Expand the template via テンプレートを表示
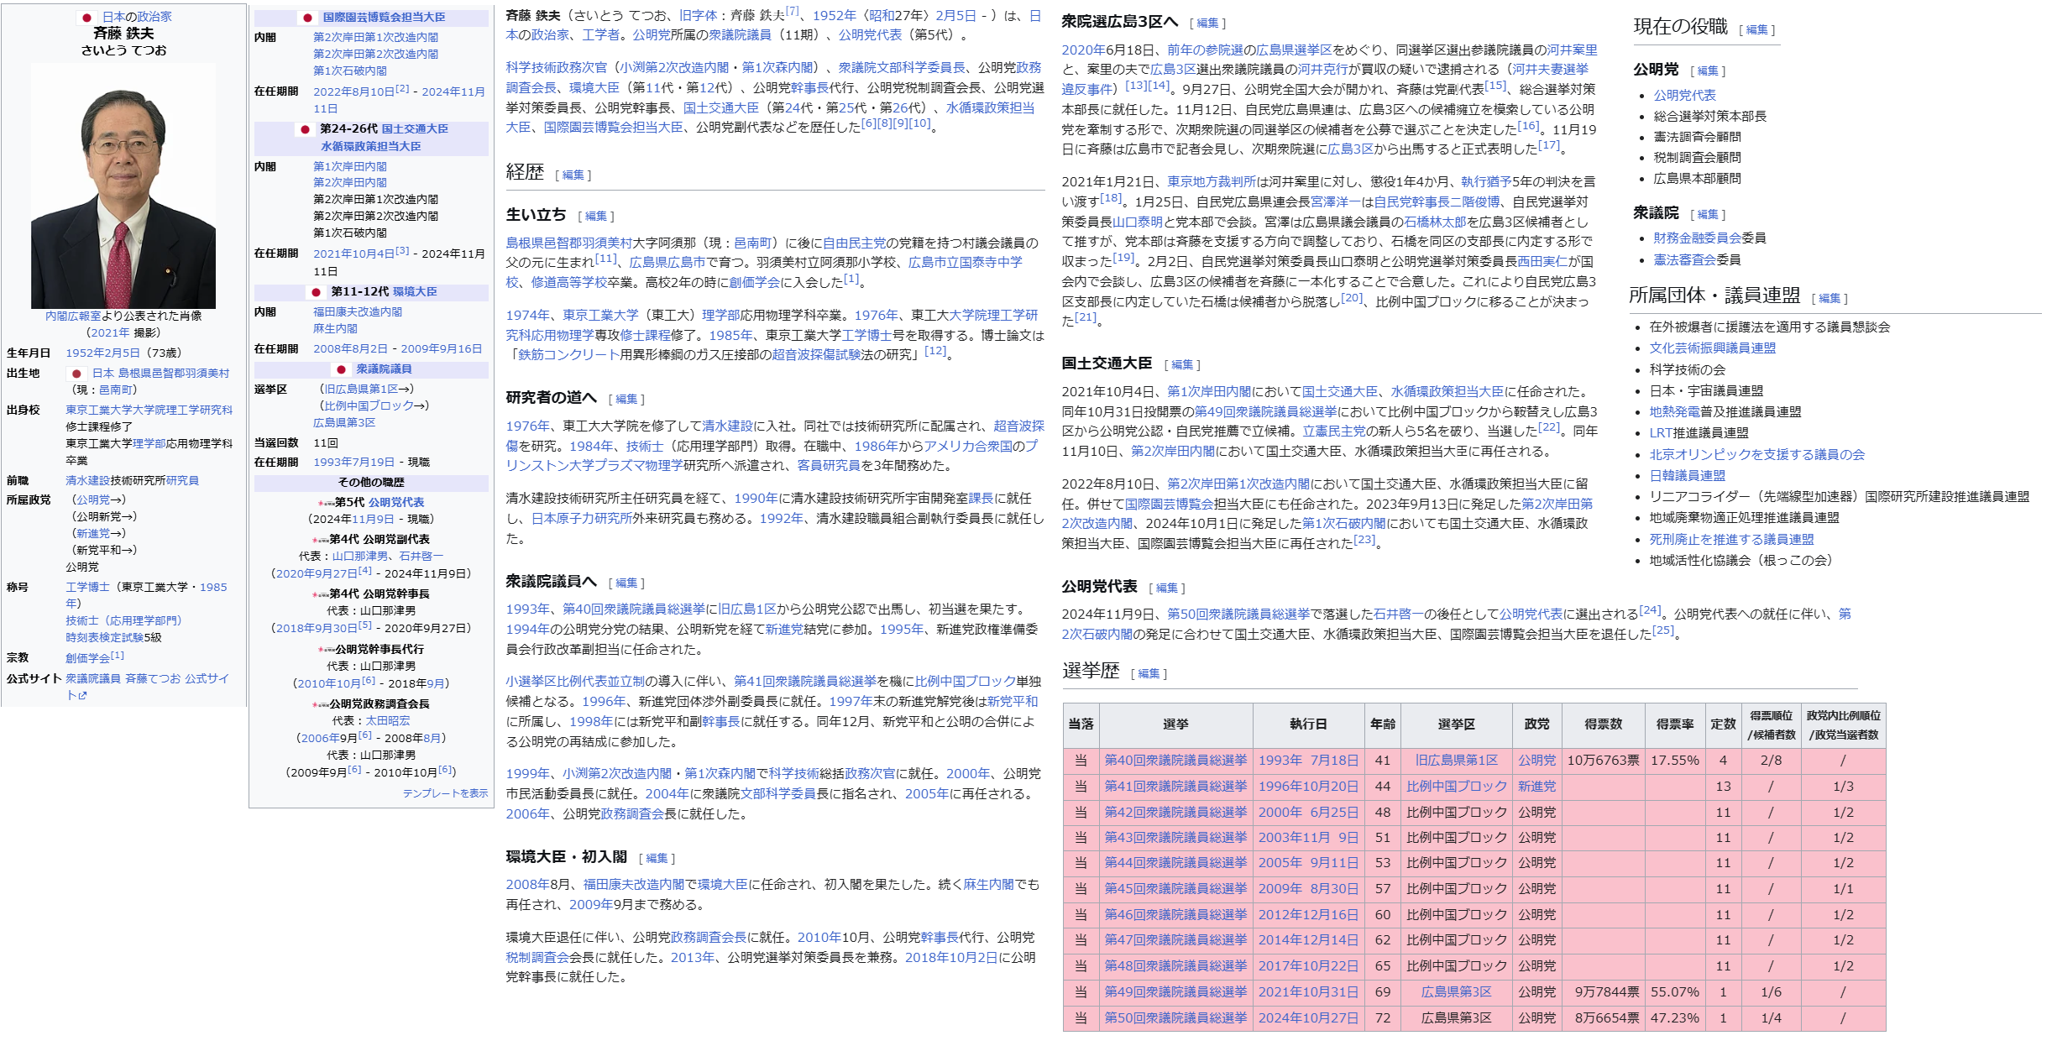2052x1046 pixels. (444, 793)
